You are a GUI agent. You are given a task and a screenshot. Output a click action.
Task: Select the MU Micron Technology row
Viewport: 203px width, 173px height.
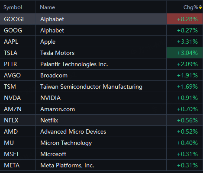tap(101, 143)
